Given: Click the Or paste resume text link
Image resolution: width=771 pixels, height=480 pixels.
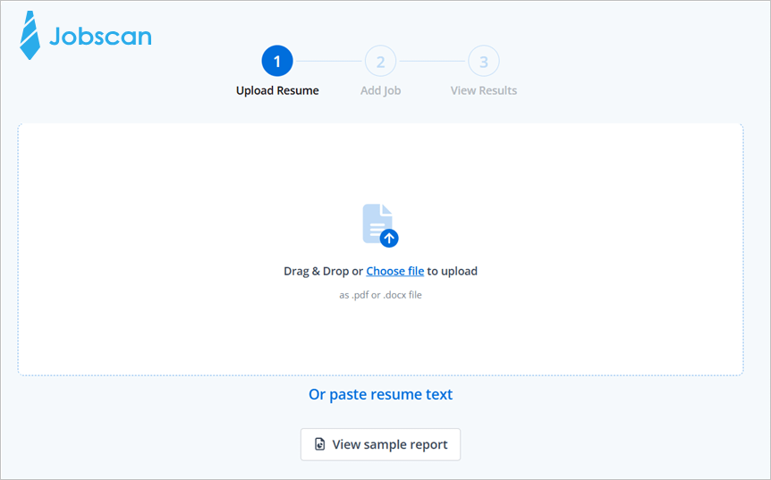Looking at the screenshot, I should 381,394.
